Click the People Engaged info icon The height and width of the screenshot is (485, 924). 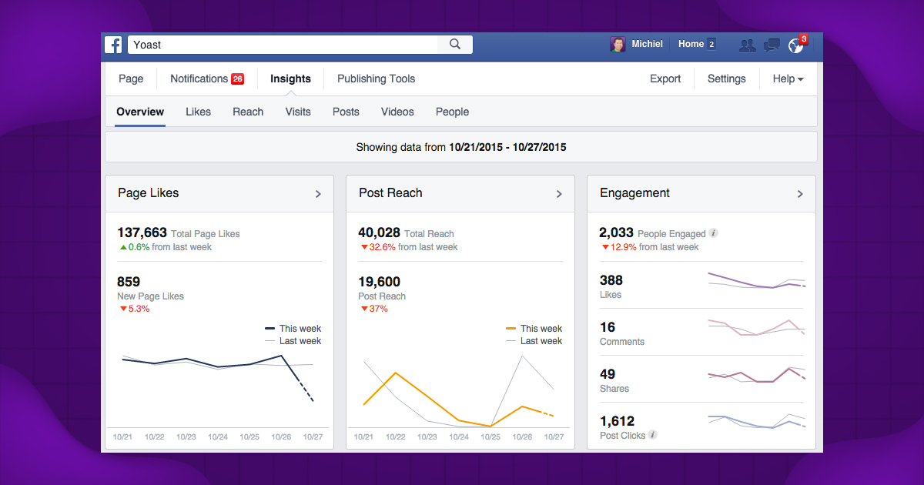pyautogui.click(x=714, y=233)
